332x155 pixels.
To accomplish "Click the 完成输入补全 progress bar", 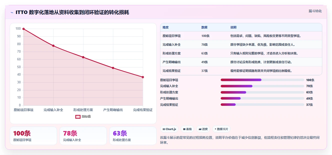I will coord(262,86).
